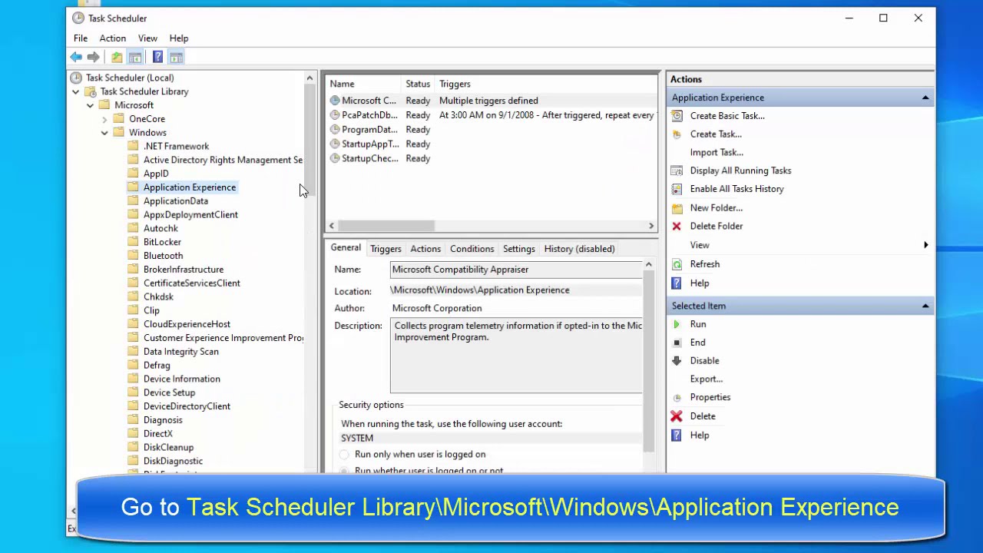Image resolution: width=983 pixels, height=553 pixels.
Task: Click the Back arrow toolbar icon
Action: (76, 57)
